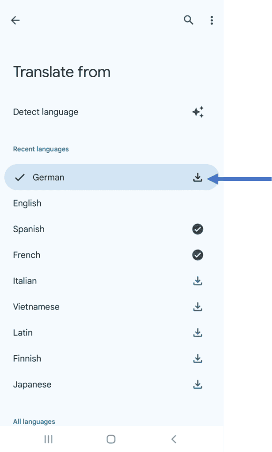
Task: Download the German language pack
Action: [198, 177]
